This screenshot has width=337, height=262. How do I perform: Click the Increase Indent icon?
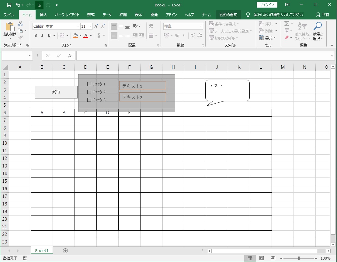tap(142, 36)
